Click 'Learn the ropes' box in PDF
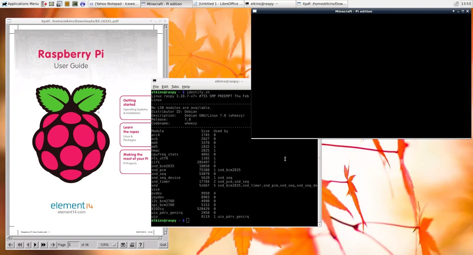Screen dimensions: 473x255 click(x=136, y=135)
